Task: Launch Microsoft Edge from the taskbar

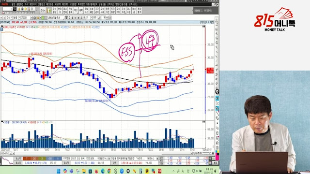Action: tap(103, 171)
